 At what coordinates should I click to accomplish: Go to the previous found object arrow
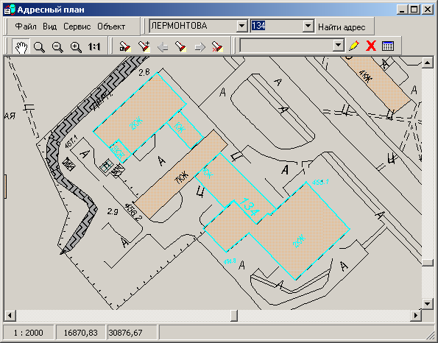pos(163,46)
